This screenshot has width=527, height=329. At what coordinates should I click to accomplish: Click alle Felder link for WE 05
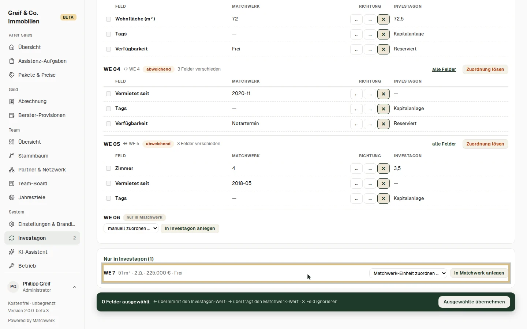(x=444, y=144)
